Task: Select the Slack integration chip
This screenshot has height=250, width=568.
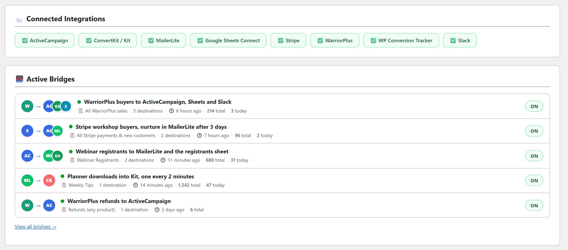Action: click(x=460, y=40)
